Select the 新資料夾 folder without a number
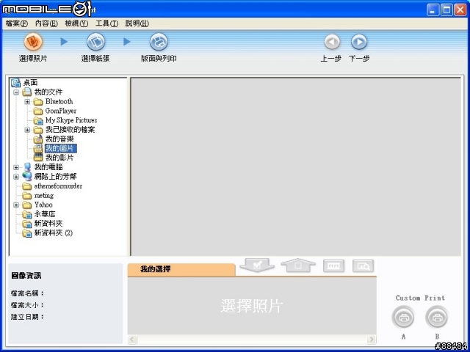The image size is (470, 352). coord(48,224)
